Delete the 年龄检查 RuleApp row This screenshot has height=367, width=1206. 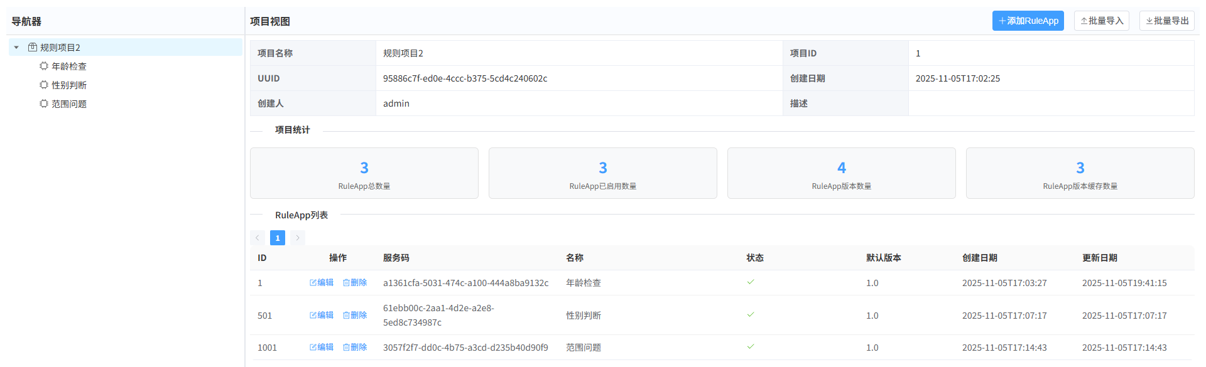[355, 283]
